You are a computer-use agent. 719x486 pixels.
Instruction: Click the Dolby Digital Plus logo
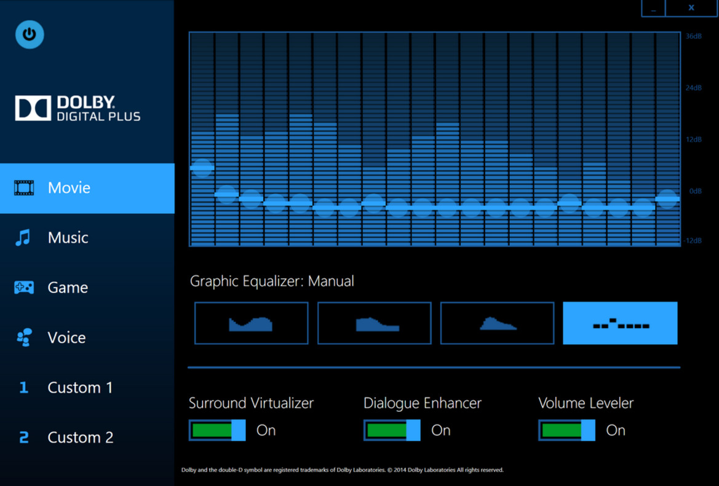[x=77, y=108]
